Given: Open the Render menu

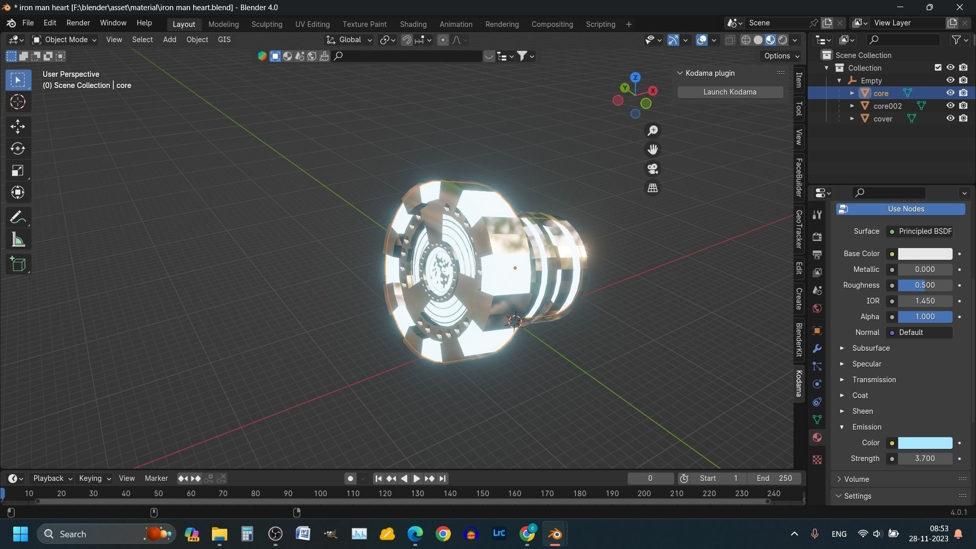Looking at the screenshot, I should click(x=78, y=23).
